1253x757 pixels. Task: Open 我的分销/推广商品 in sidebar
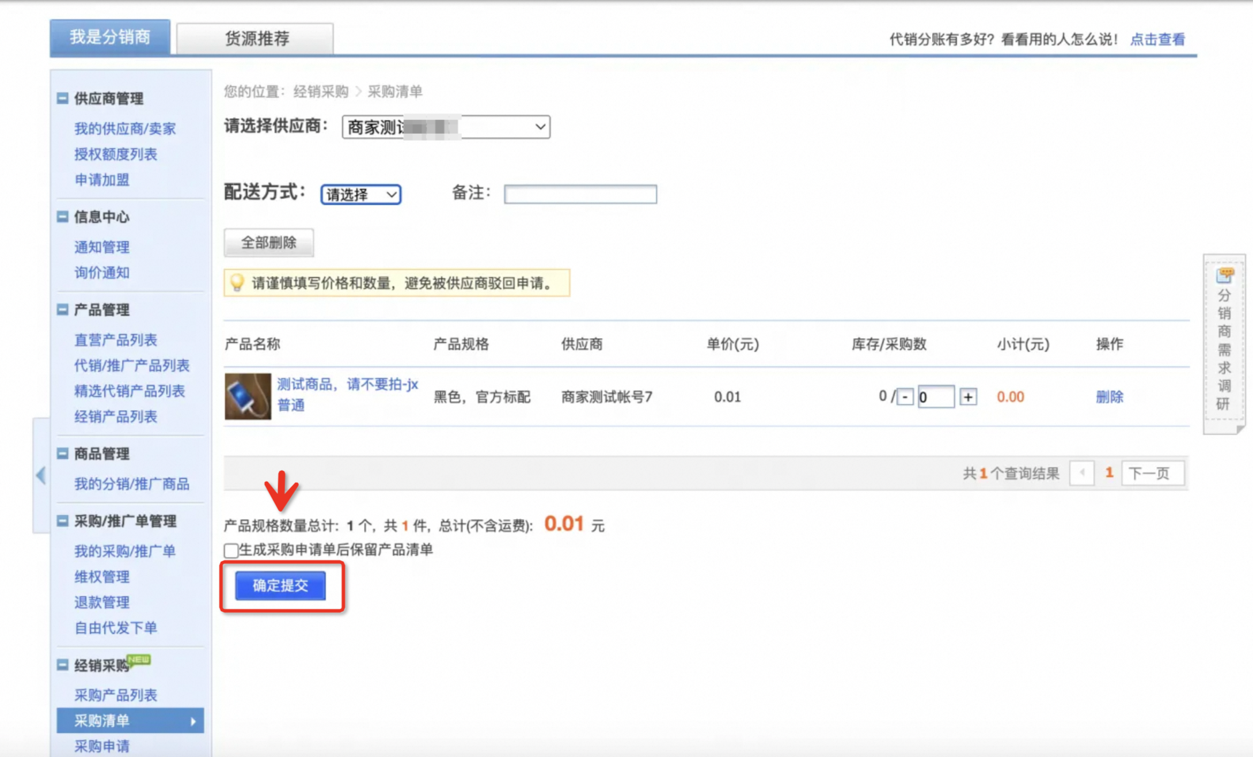(x=132, y=484)
